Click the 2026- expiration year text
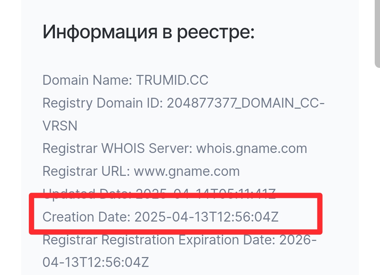 [x=298, y=240]
